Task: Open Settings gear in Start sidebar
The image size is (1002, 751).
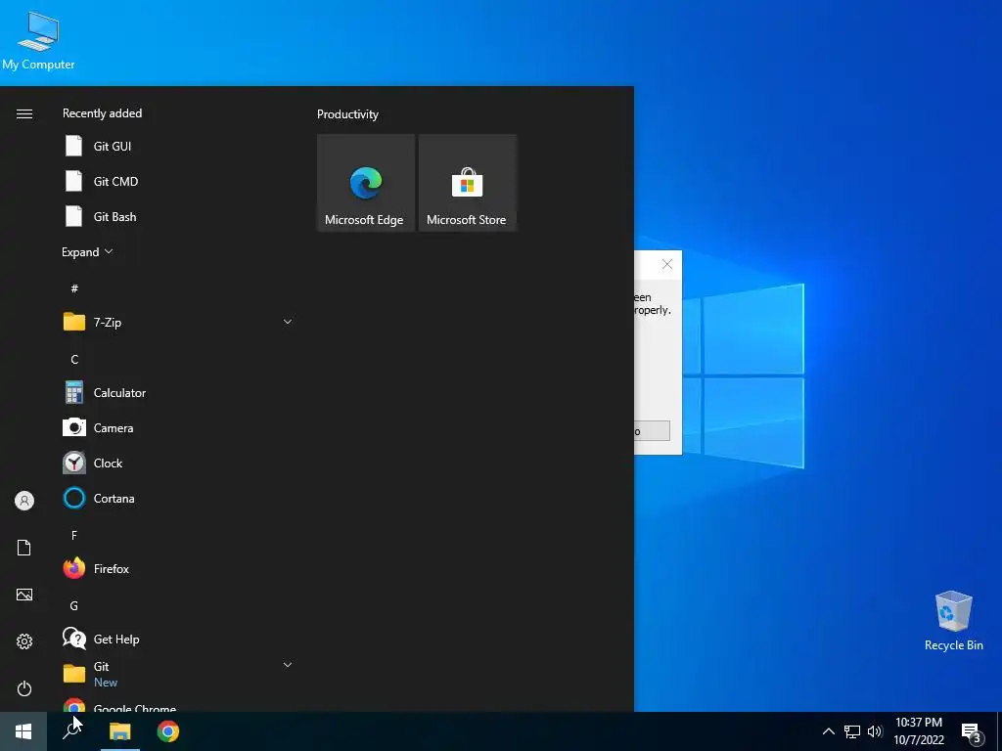Action: coord(24,641)
